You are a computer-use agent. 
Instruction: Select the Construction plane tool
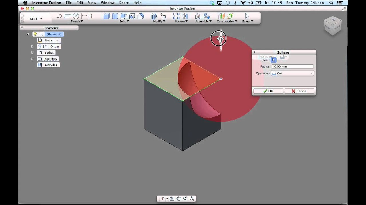[221, 16]
